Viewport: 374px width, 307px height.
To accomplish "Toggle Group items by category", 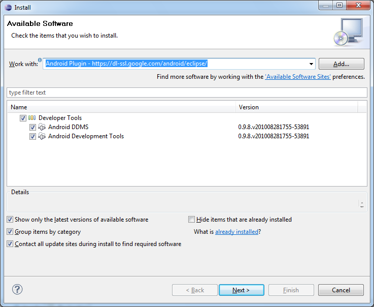I will click(10, 231).
